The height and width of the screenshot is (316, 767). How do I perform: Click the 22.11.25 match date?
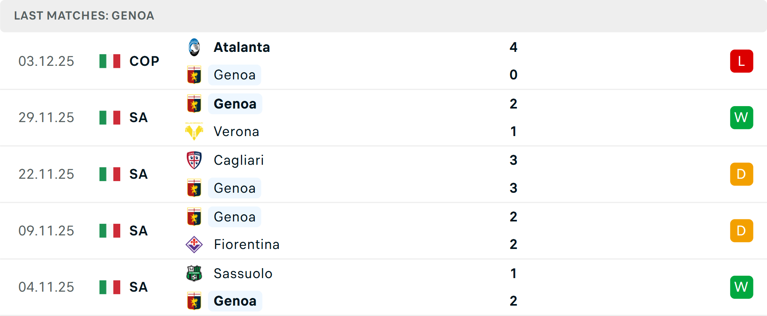[x=46, y=174]
